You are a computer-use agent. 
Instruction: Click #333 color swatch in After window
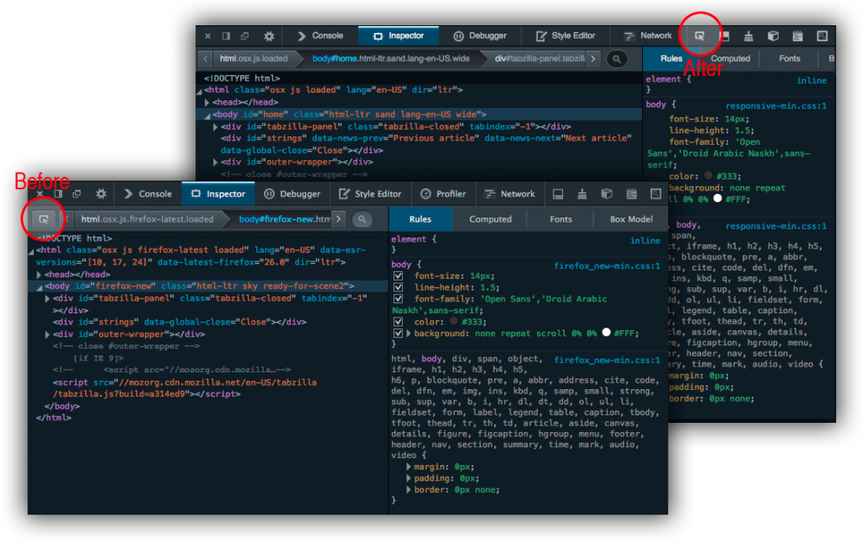pos(708,175)
